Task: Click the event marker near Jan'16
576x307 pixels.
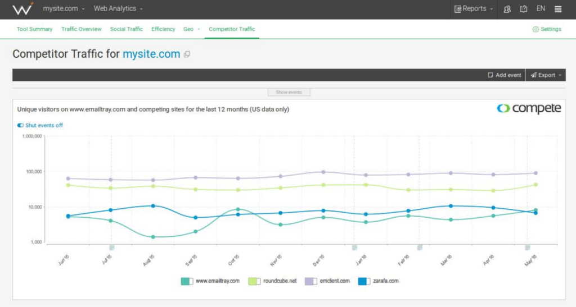Action: 354,248
